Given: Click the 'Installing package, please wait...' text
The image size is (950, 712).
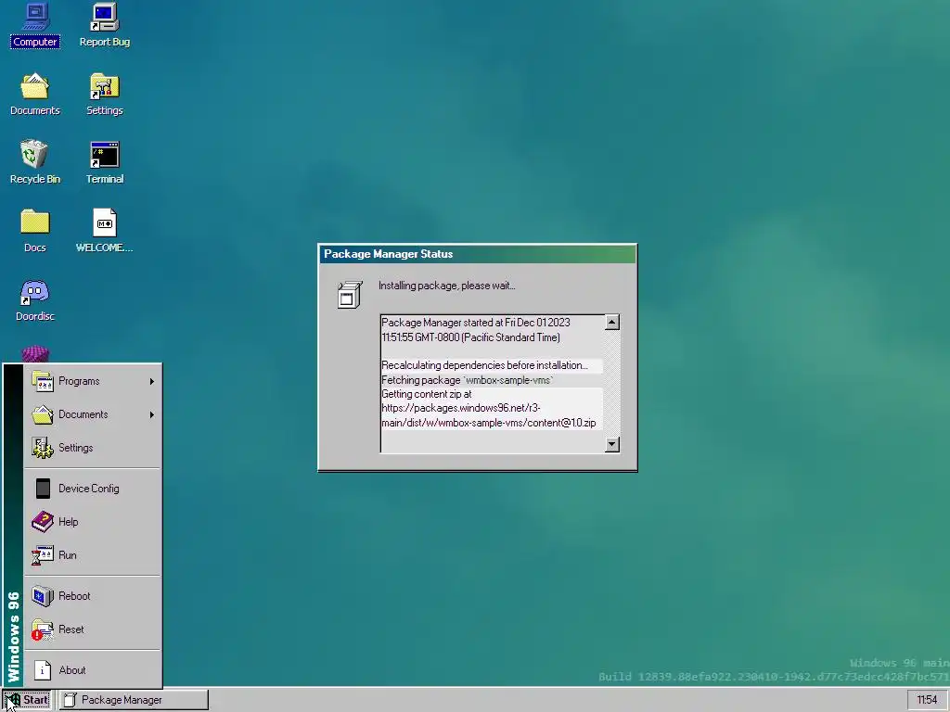Looking at the screenshot, I should (x=446, y=286).
